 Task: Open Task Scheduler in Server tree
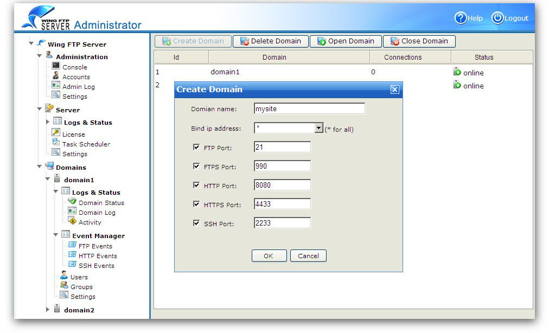[x=86, y=144]
